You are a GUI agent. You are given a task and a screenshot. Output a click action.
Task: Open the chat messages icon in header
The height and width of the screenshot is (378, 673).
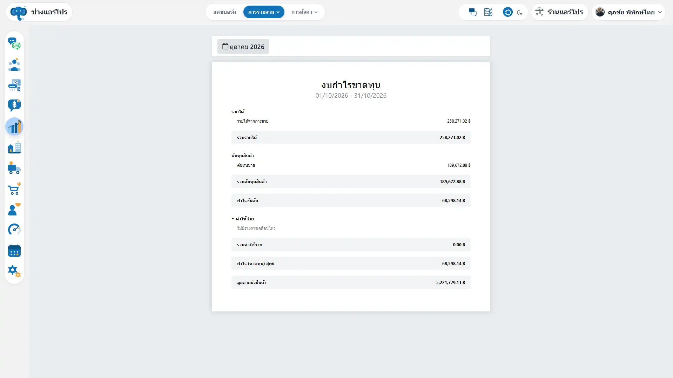point(473,12)
